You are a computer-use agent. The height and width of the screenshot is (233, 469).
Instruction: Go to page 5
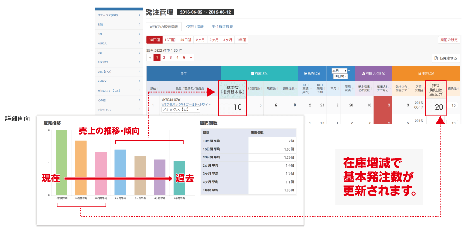click(x=185, y=58)
